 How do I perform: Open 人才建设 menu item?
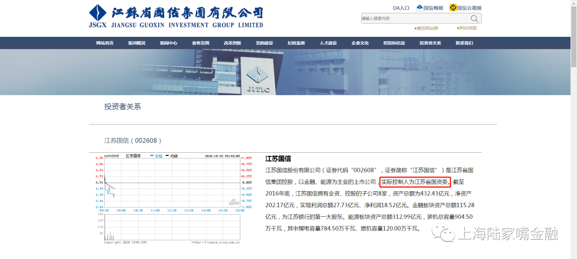click(328, 43)
